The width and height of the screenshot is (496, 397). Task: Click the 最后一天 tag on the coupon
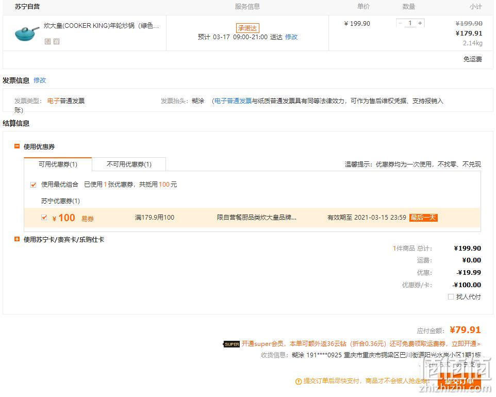424,218
